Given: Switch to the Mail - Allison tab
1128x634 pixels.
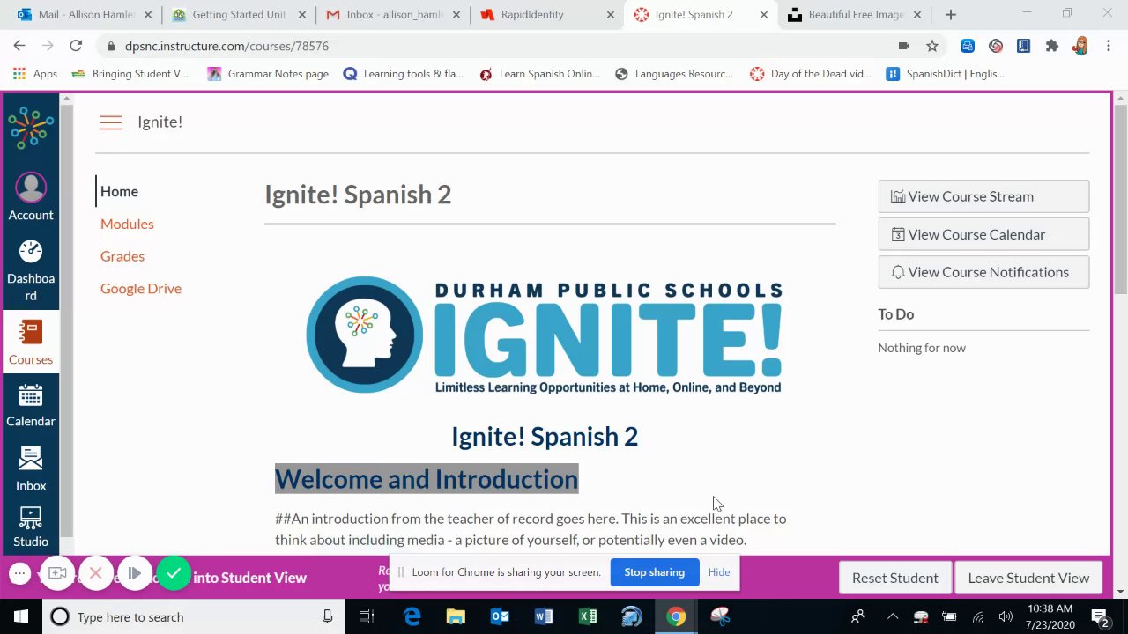Looking at the screenshot, I should pos(84,15).
